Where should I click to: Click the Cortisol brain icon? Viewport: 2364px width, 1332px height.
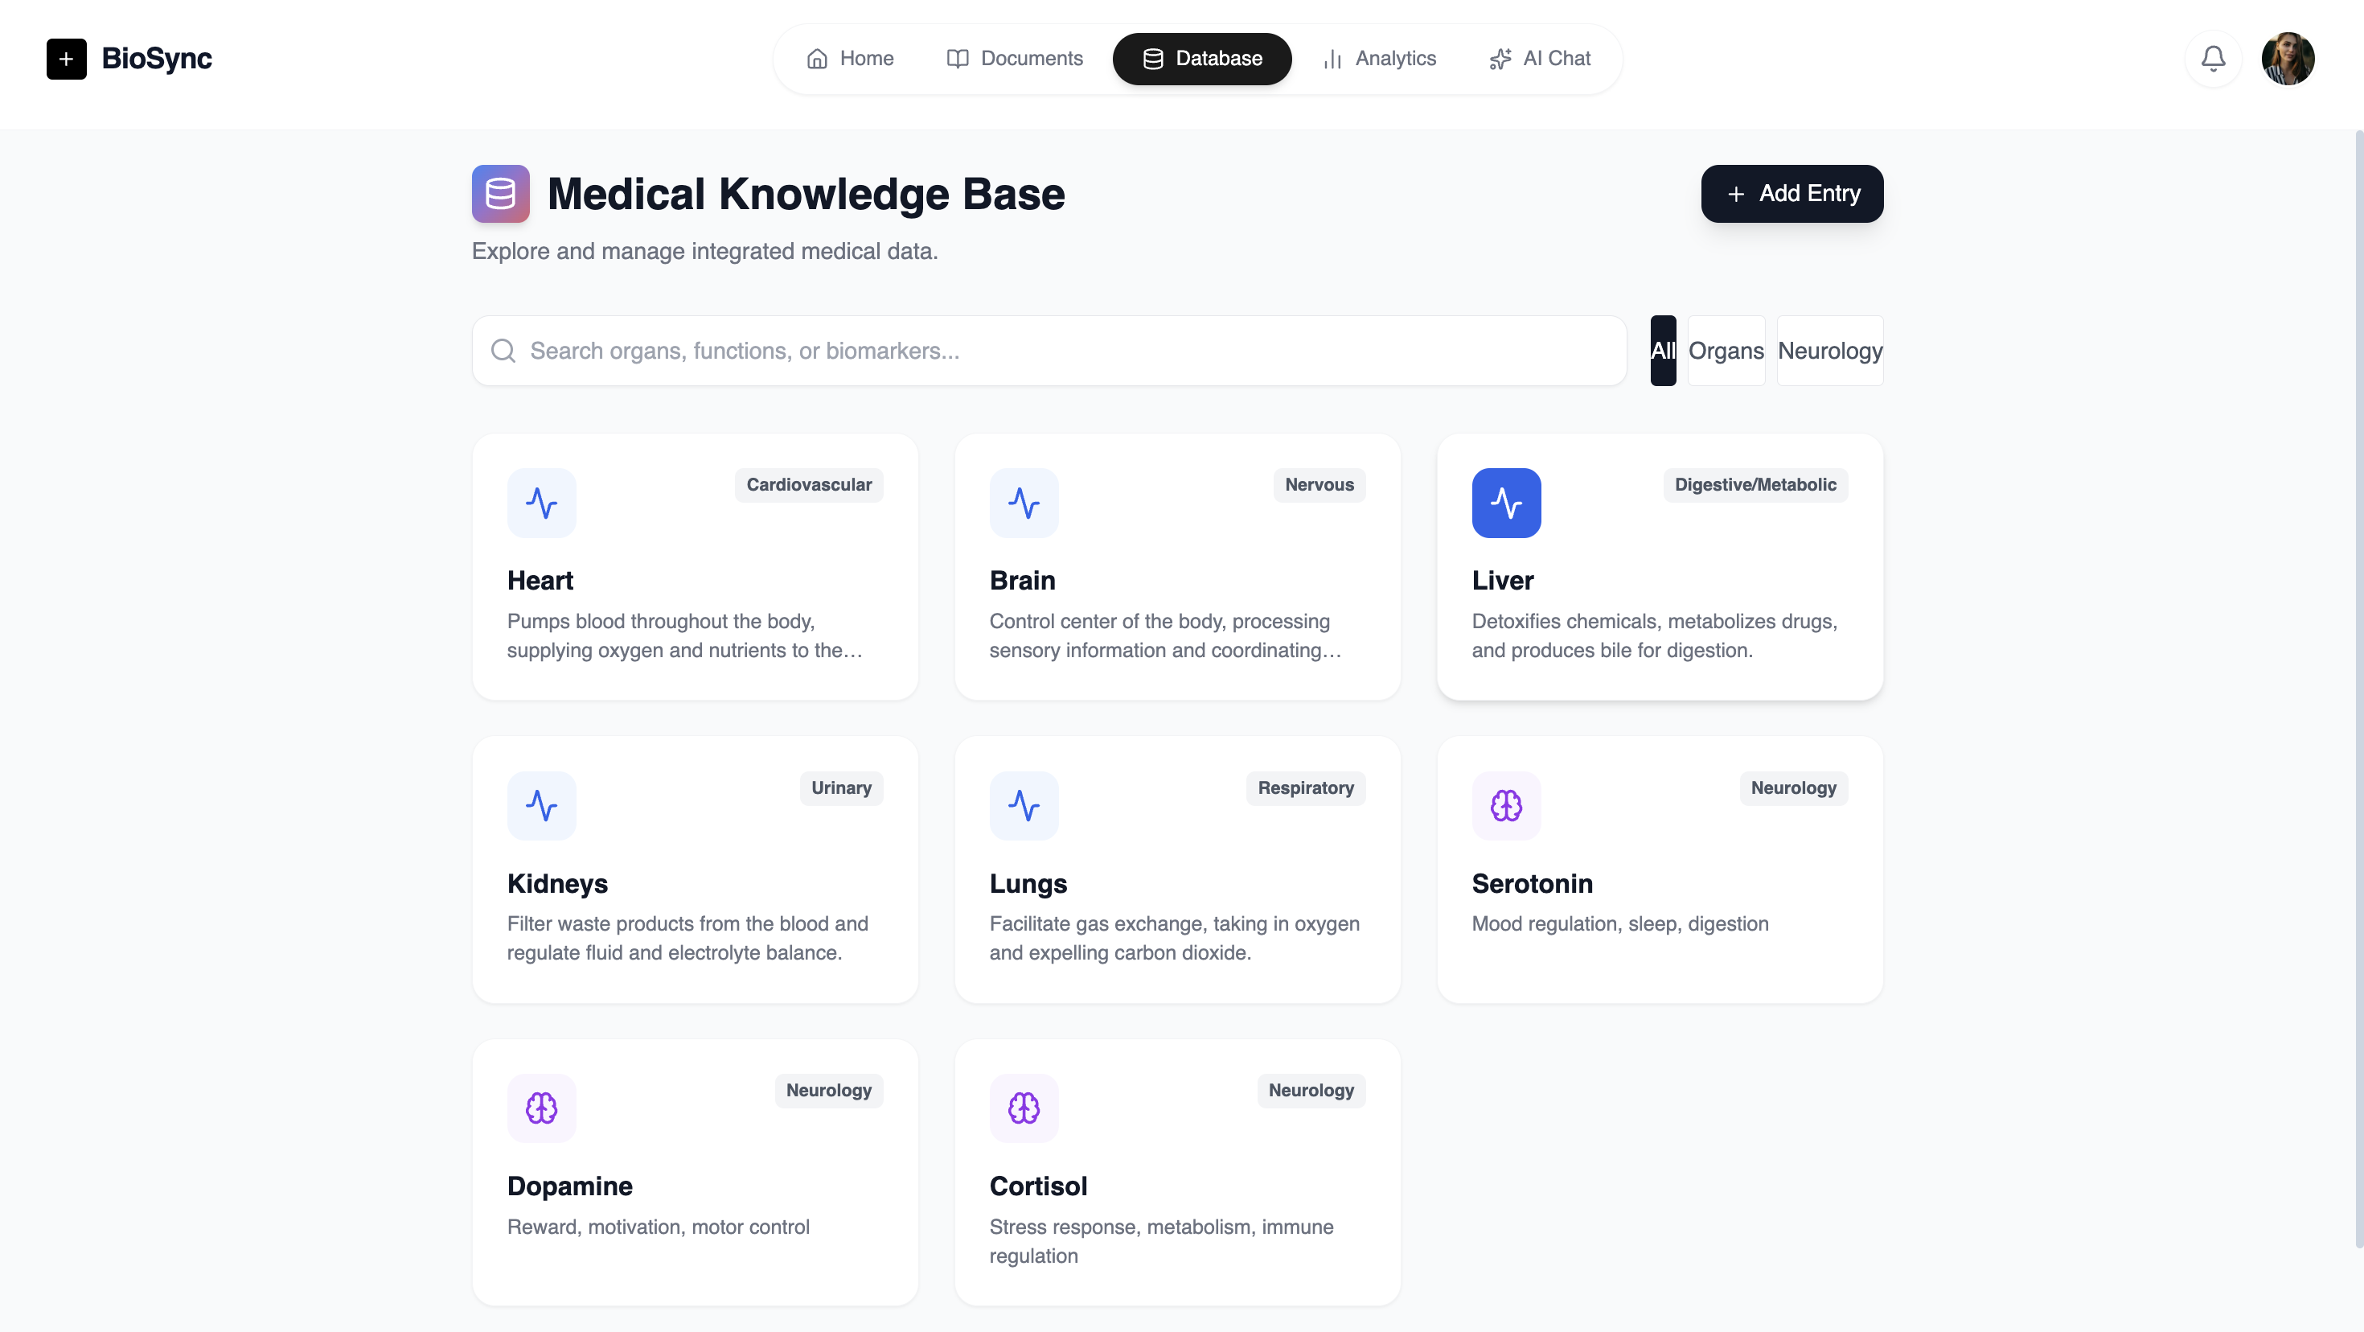click(x=1024, y=1108)
